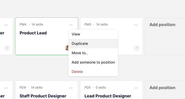This screenshot has height=99, width=185.
Task: Select Add someone to position
Action: click(x=93, y=62)
